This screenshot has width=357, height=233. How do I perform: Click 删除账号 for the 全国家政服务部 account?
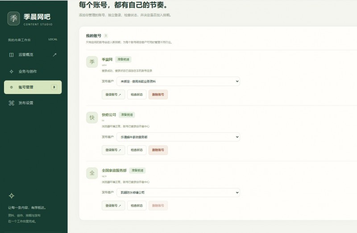tap(158, 205)
